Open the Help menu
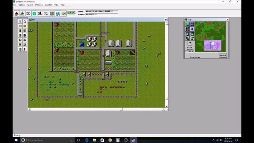 click(63, 5)
